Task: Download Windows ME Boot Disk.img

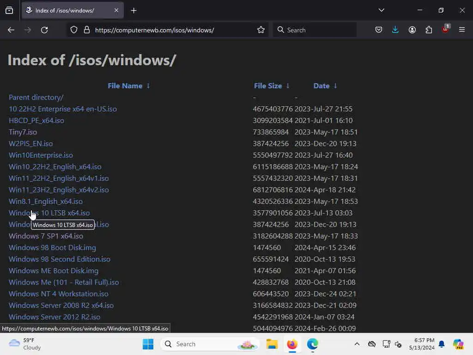Action: point(54,271)
